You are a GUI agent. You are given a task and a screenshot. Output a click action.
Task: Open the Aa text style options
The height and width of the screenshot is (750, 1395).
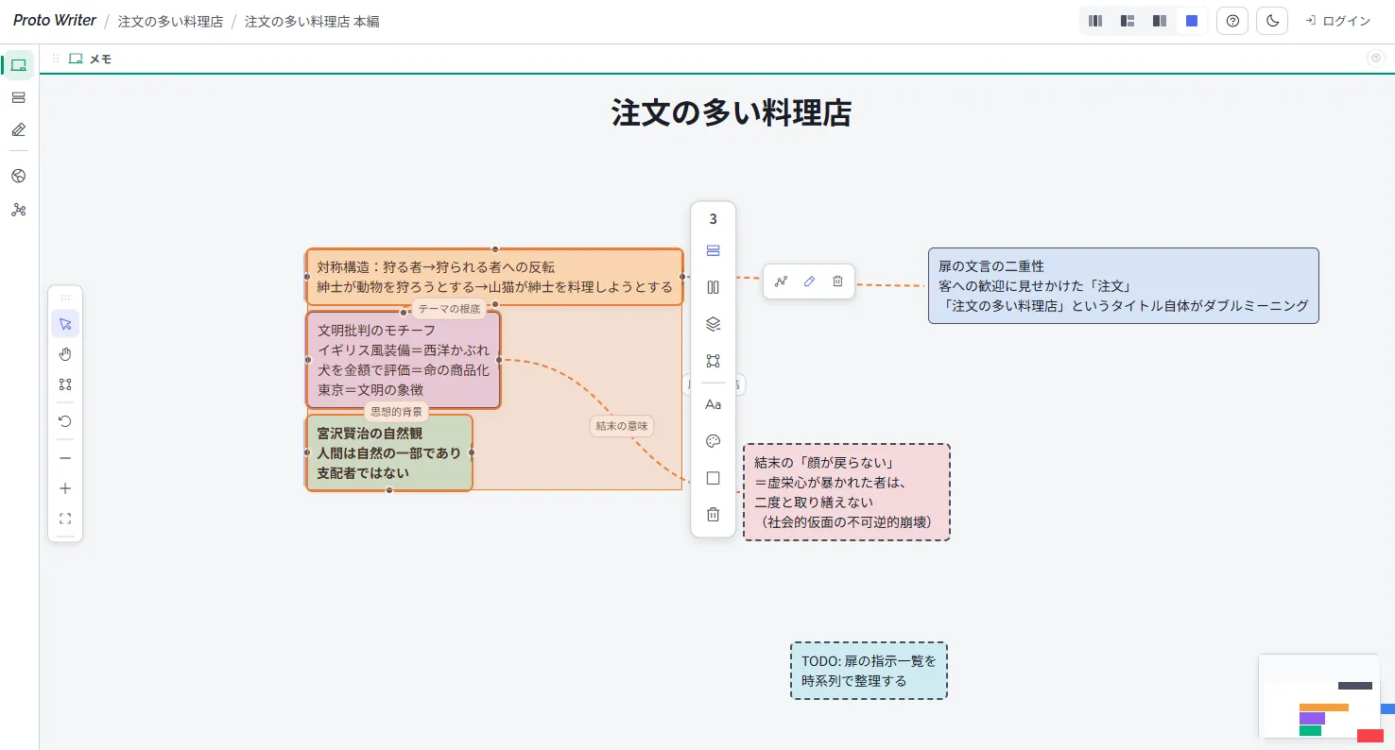tap(713, 404)
